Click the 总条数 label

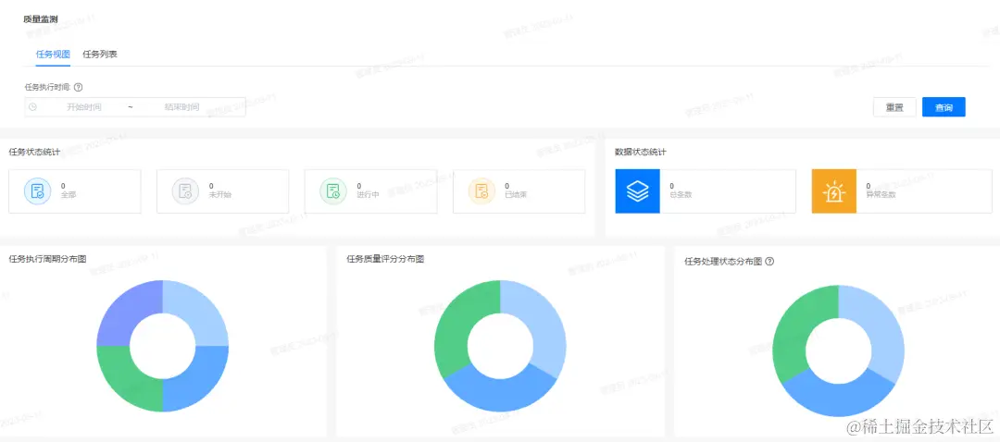[681, 195]
